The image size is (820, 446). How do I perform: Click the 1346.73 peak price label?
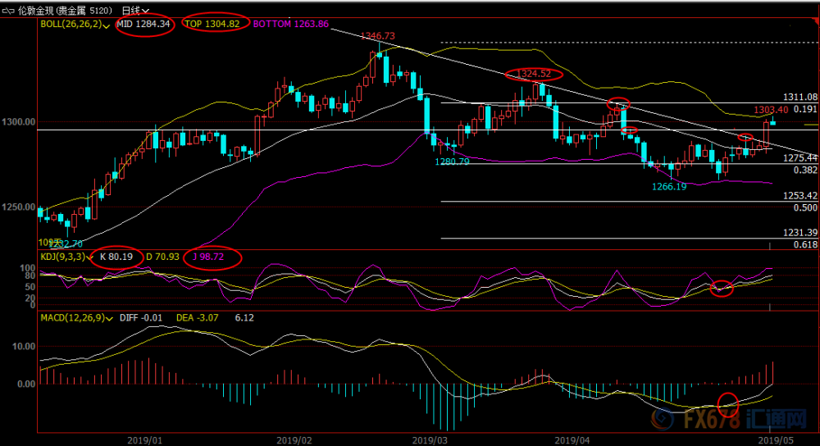point(377,36)
